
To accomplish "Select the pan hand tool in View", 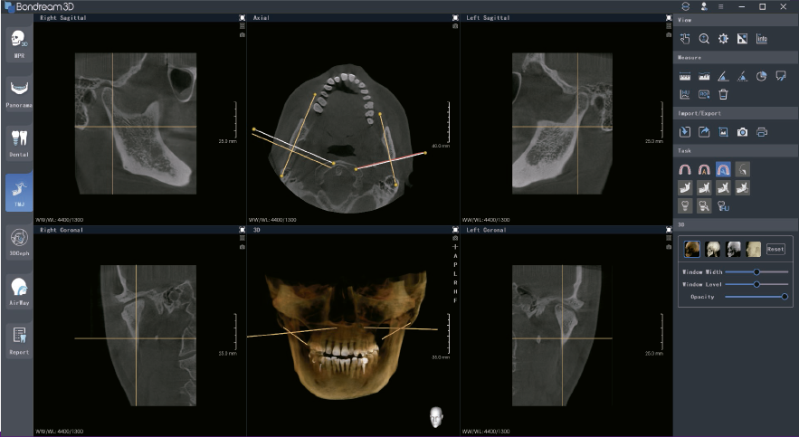I will pyautogui.click(x=685, y=38).
